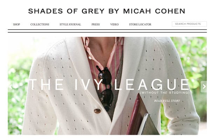Image resolution: width=217 pixels, height=140 pixels.
Task: Click THE IVY LEAGUE headline
Action: pos(109,85)
